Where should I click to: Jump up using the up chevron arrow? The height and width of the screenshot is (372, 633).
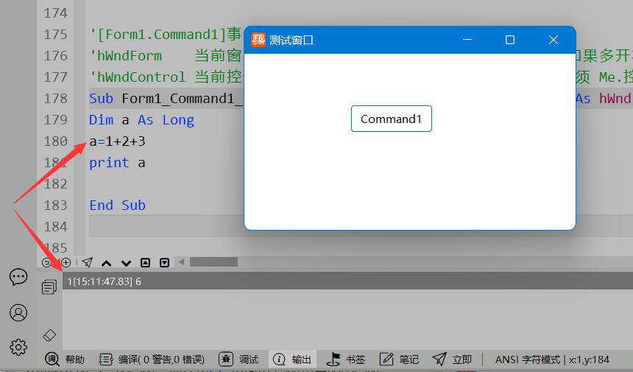tap(107, 262)
